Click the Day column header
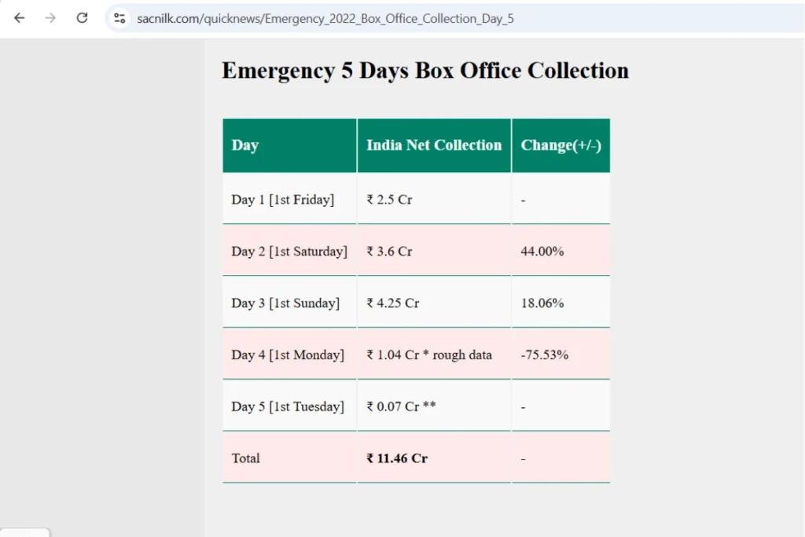 [289, 145]
